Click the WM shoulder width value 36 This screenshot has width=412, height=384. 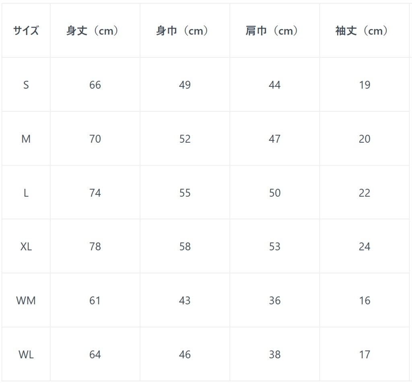pyautogui.click(x=274, y=300)
